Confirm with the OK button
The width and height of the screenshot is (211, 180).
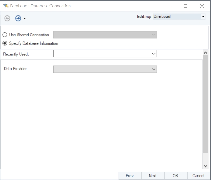[x=175, y=176]
